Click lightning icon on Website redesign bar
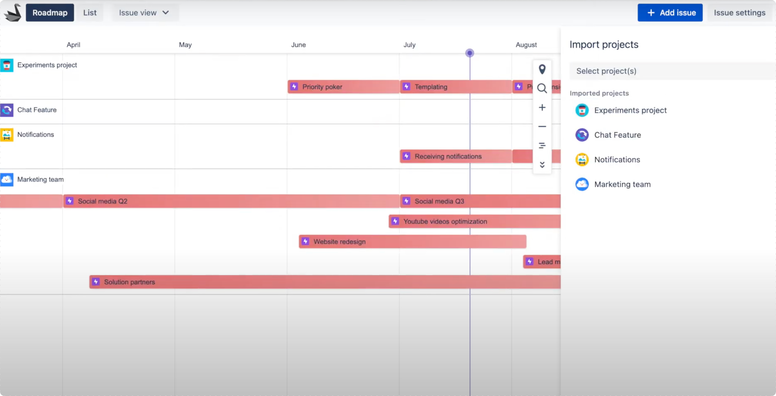The width and height of the screenshot is (776, 396). [x=305, y=241]
